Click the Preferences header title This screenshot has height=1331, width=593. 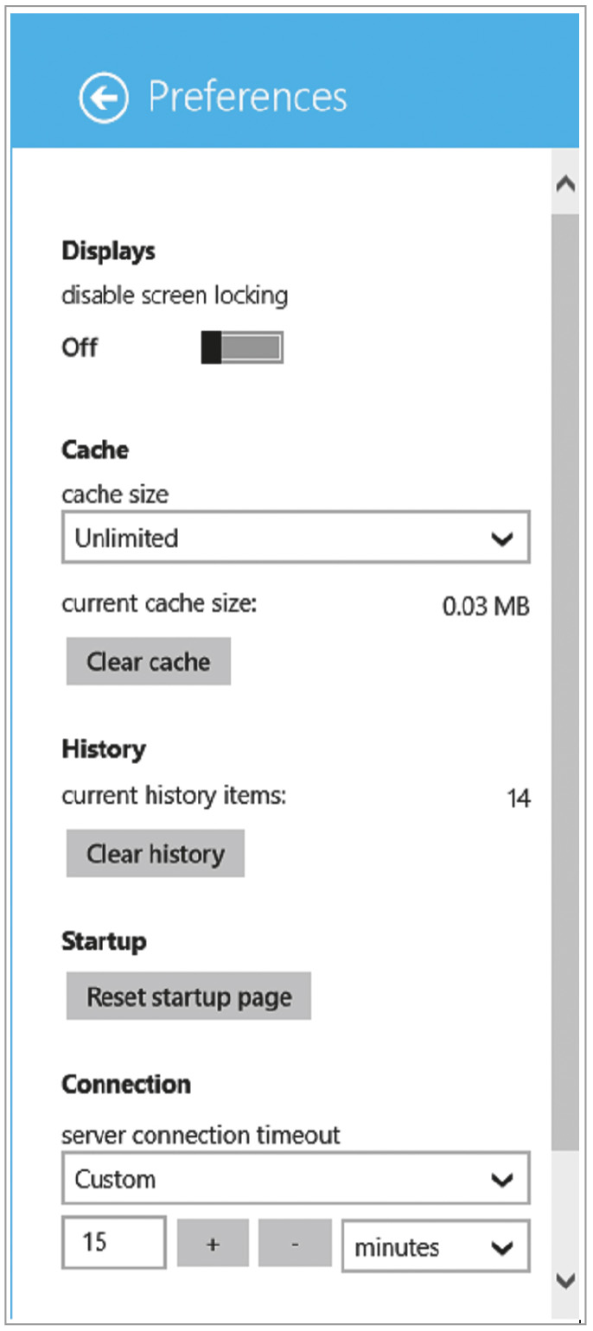point(247,97)
